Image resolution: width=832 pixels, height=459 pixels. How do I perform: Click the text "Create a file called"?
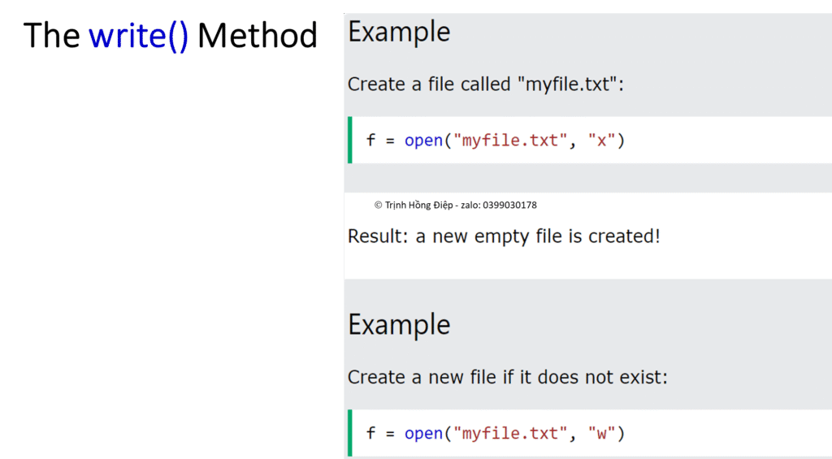[428, 84]
